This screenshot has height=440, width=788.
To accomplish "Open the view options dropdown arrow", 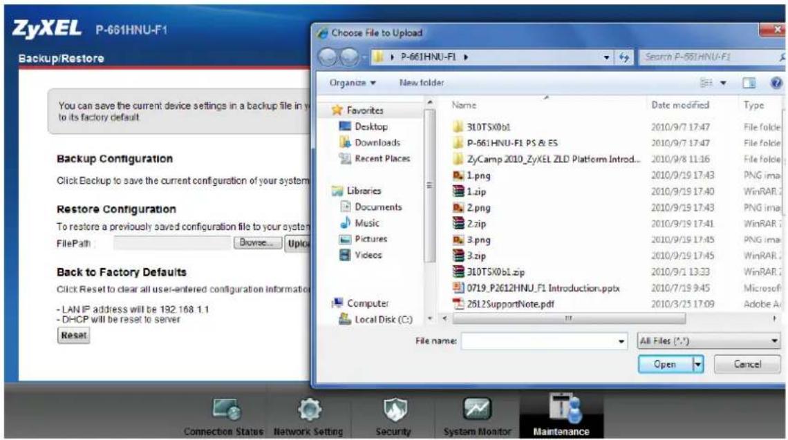I will click(723, 83).
